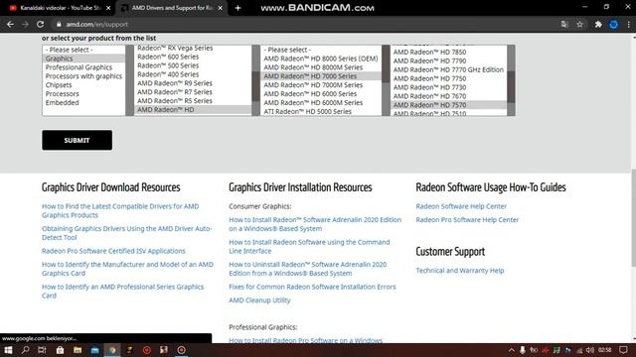Choose Chipsets in the category list
The image size is (636, 357).
[83, 85]
